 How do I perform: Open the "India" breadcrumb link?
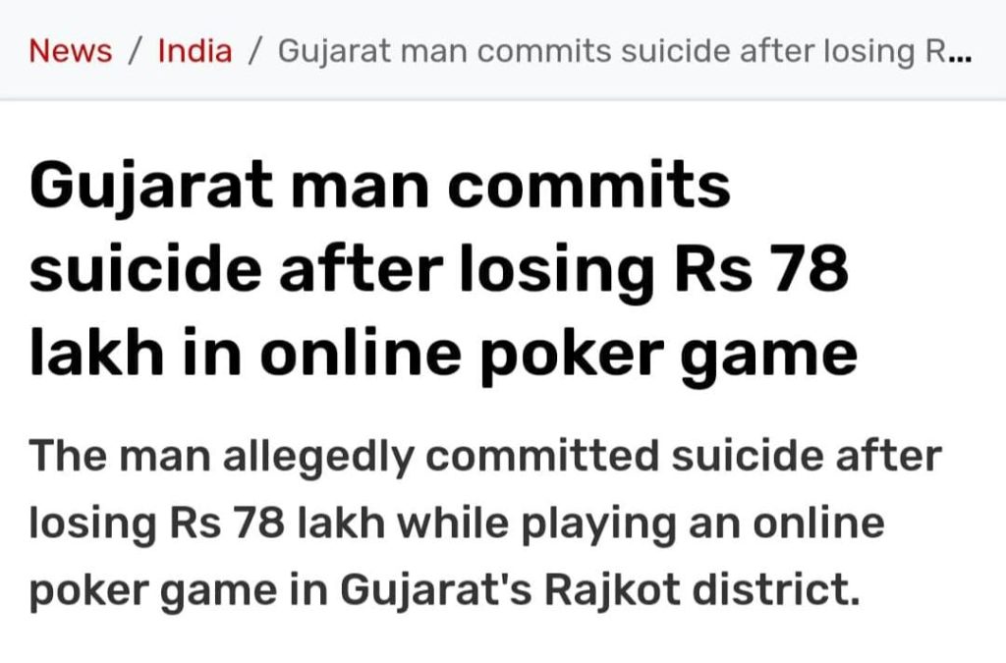(195, 50)
